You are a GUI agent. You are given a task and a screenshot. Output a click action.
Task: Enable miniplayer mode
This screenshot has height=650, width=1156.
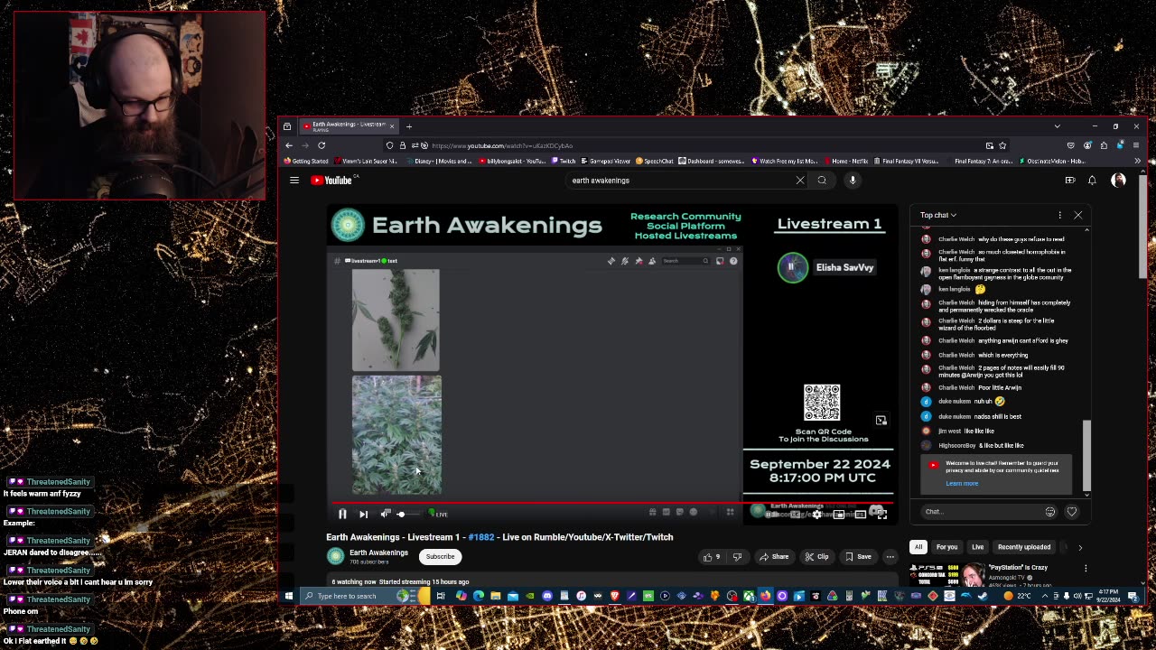tap(839, 514)
